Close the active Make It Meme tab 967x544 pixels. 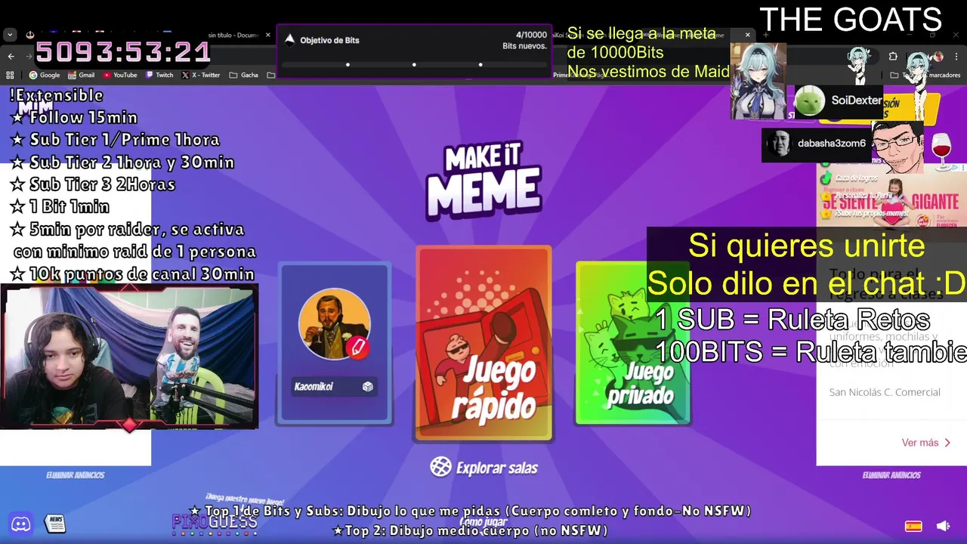(x=747, y=35)
